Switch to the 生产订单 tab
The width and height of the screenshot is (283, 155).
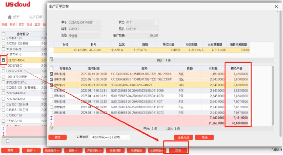pos(35,17)
